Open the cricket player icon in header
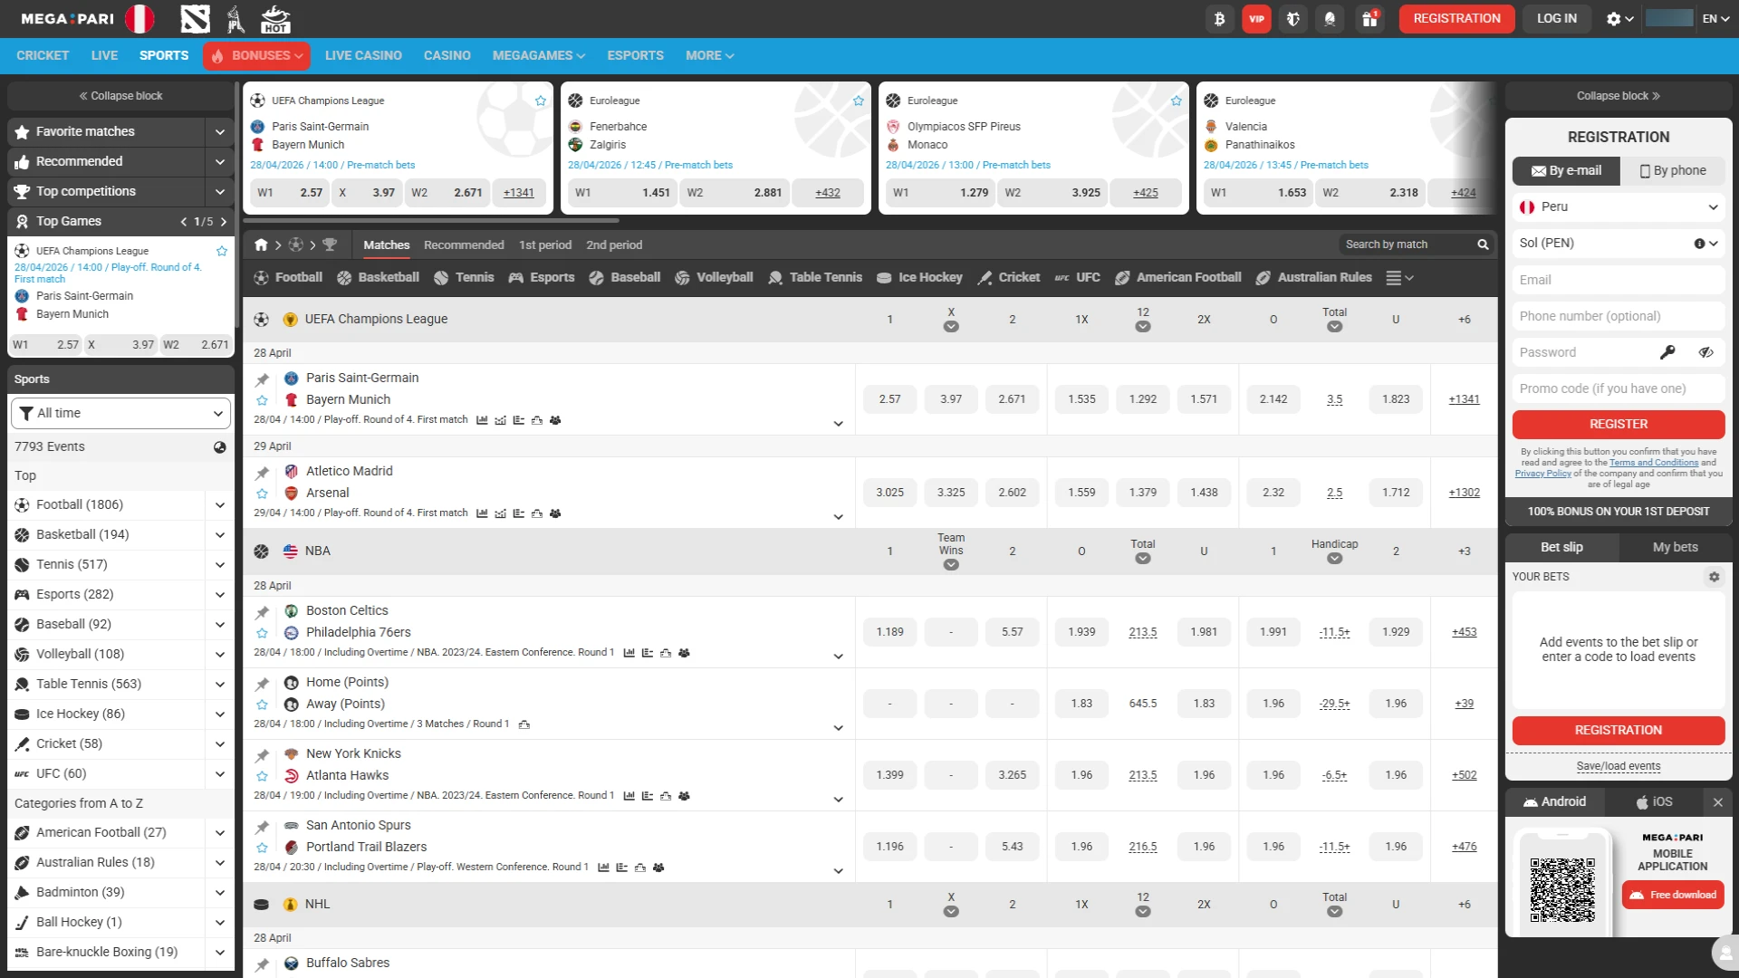The height and width of the screenshot is (978, 1739). click(235, 18)
